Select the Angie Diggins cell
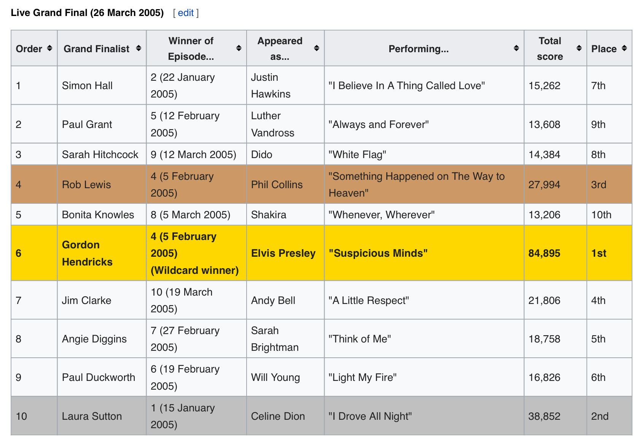This screenshot has height=443, width=634. 102,339
